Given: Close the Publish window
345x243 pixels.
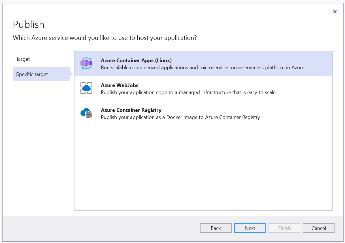Looking at the screenshot, I should point(335,12).
